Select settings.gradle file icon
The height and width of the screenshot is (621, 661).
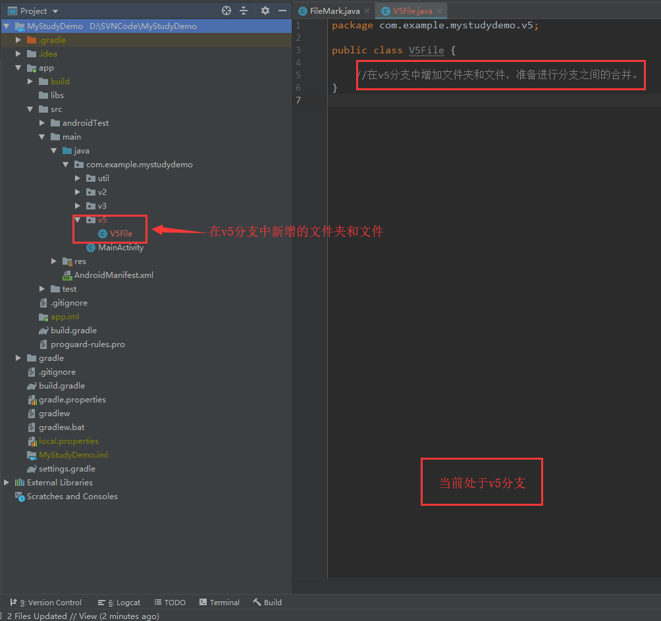pos(32,470)
